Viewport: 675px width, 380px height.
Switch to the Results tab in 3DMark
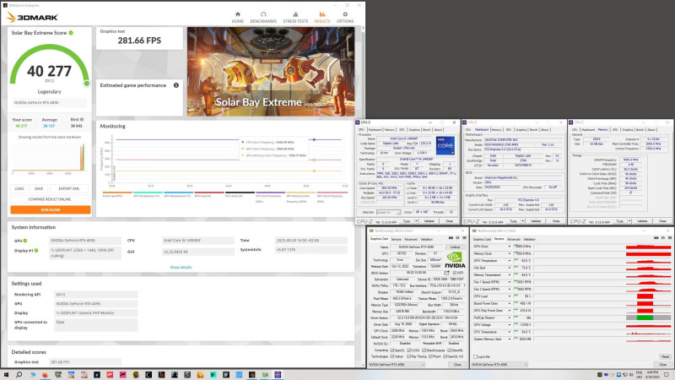pyautogui.click(x=322, y=17)
